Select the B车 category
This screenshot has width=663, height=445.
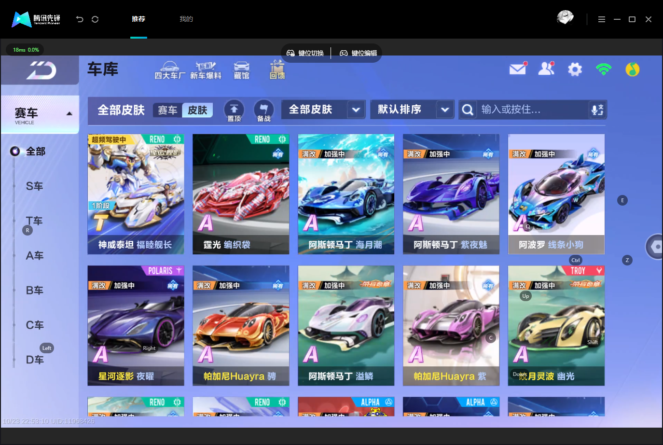click(x=34, y=291)
